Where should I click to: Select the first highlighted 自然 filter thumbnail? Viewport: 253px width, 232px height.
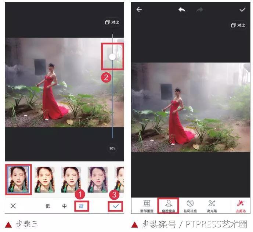coord(18,180)
